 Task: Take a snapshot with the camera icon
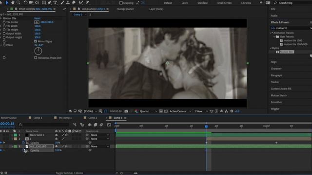[x=126, y=111]
